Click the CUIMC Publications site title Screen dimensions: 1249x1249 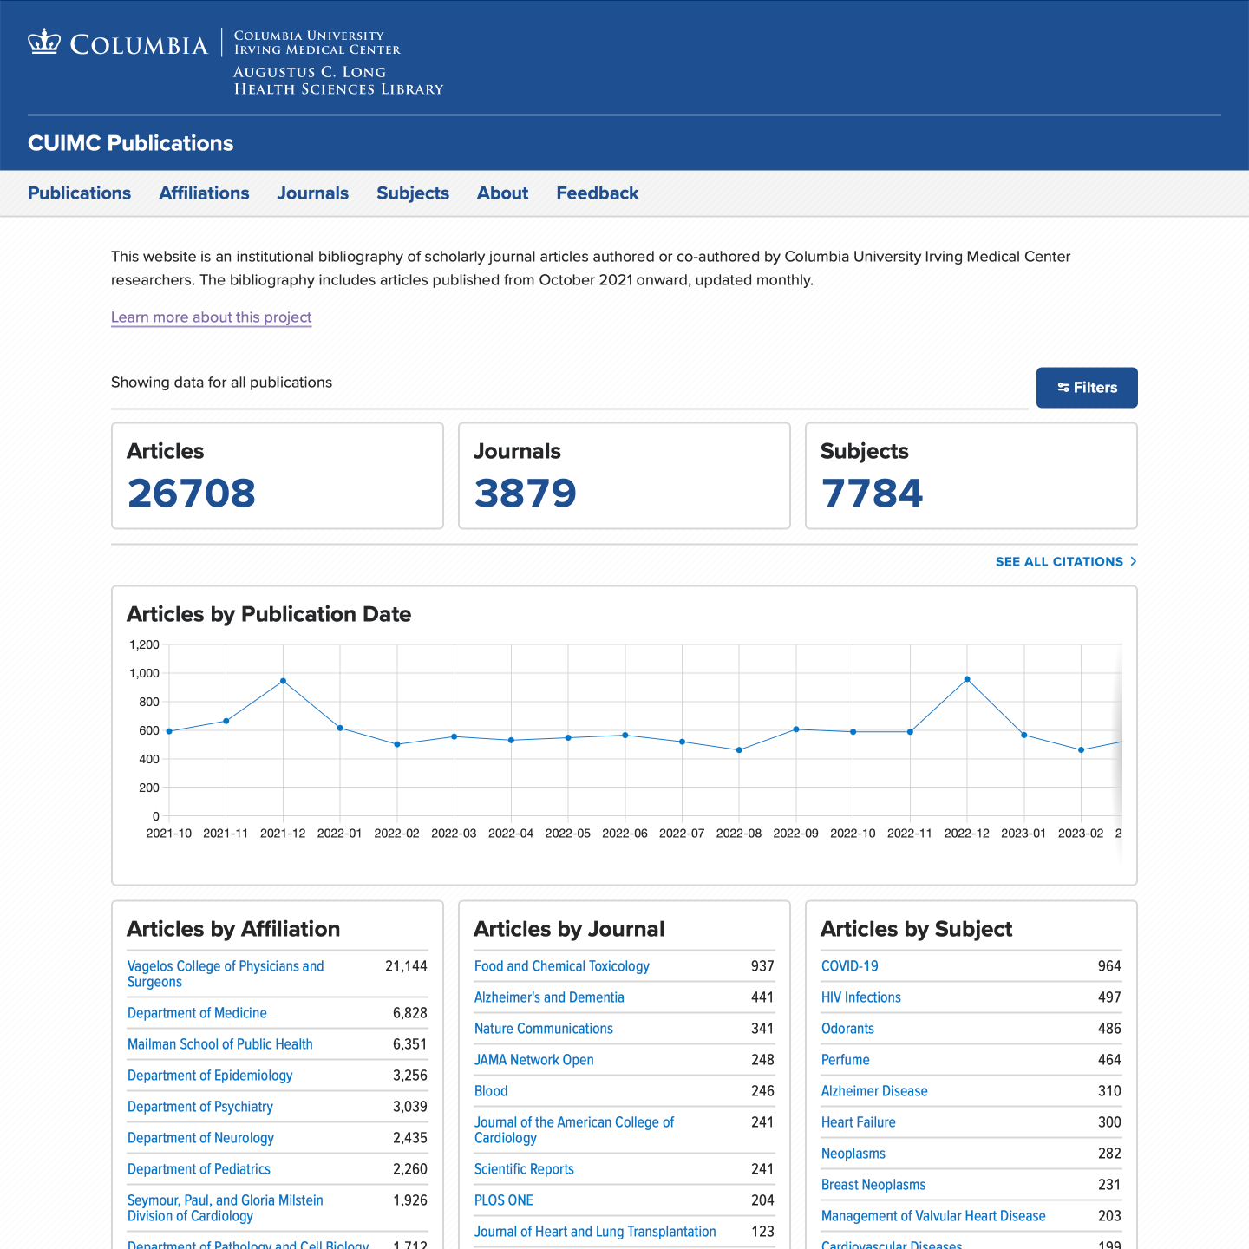point(131,143)
